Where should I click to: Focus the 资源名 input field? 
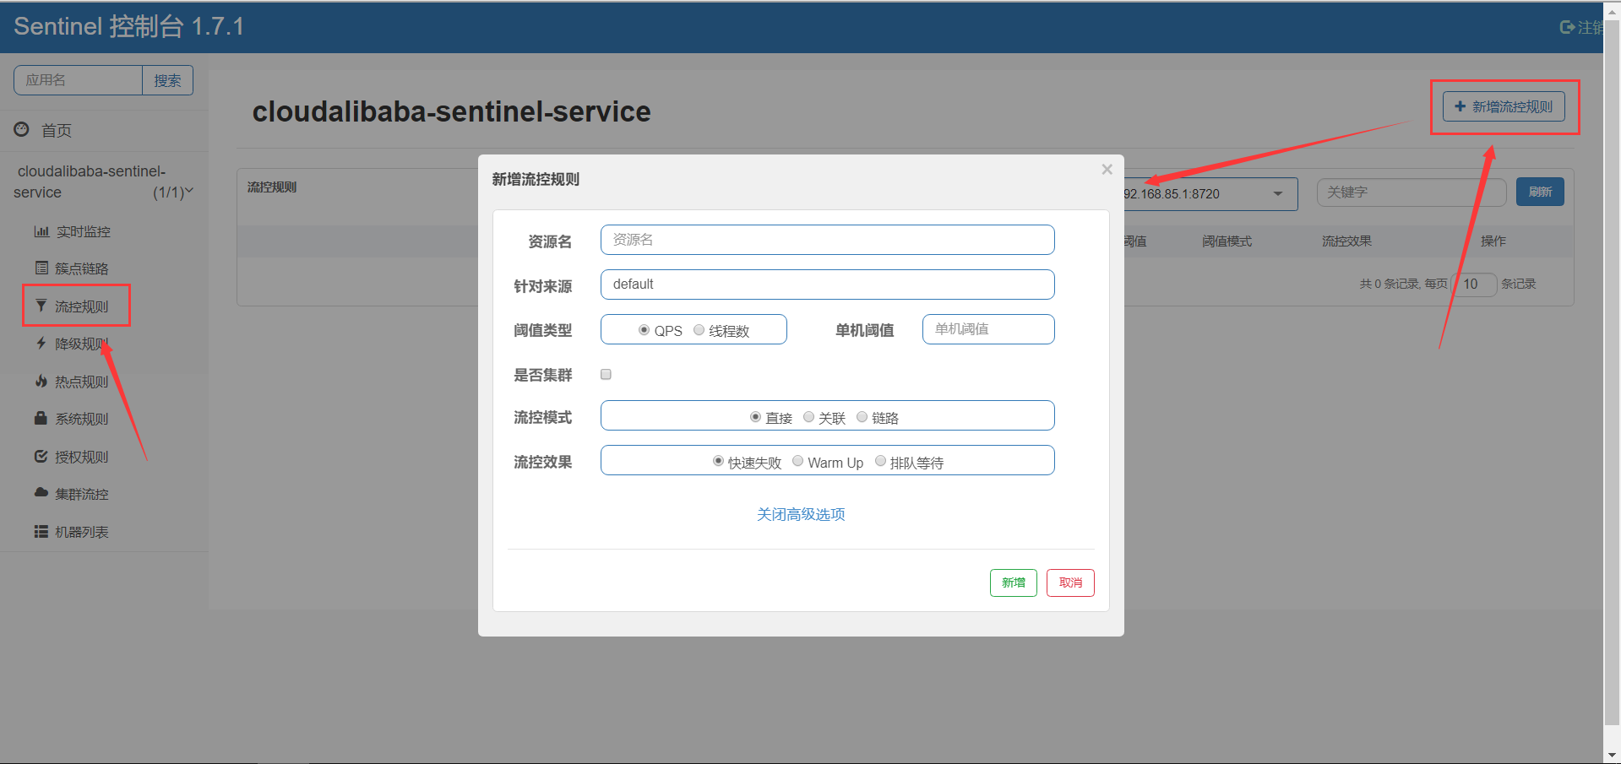click(x=827, y=240)
